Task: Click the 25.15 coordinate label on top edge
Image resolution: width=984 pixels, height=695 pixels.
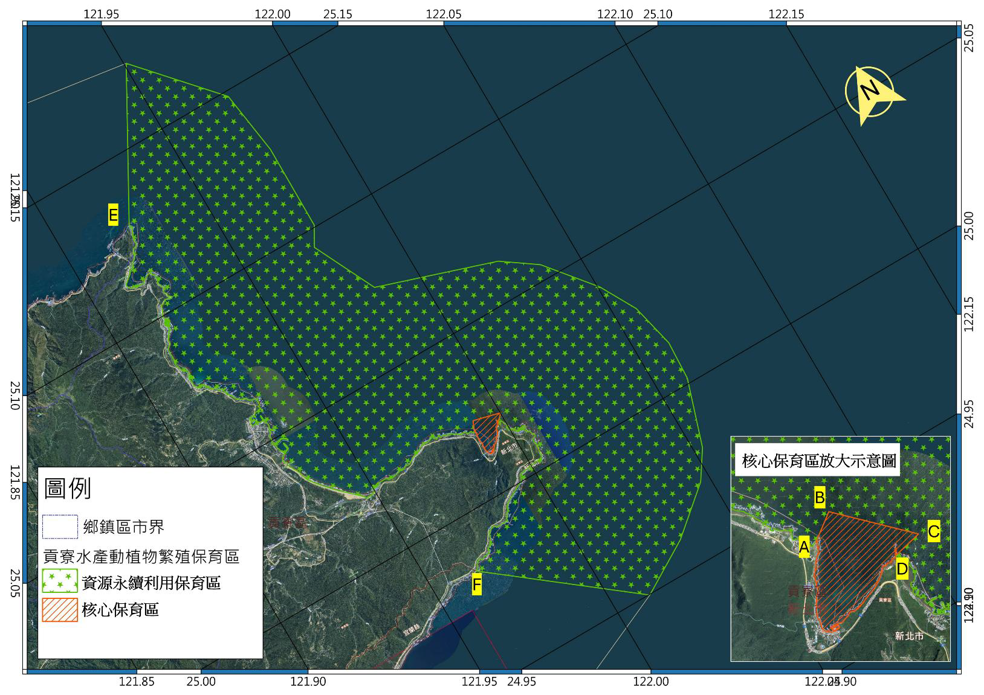Action: pyautogui.click(x=337, y=14)
